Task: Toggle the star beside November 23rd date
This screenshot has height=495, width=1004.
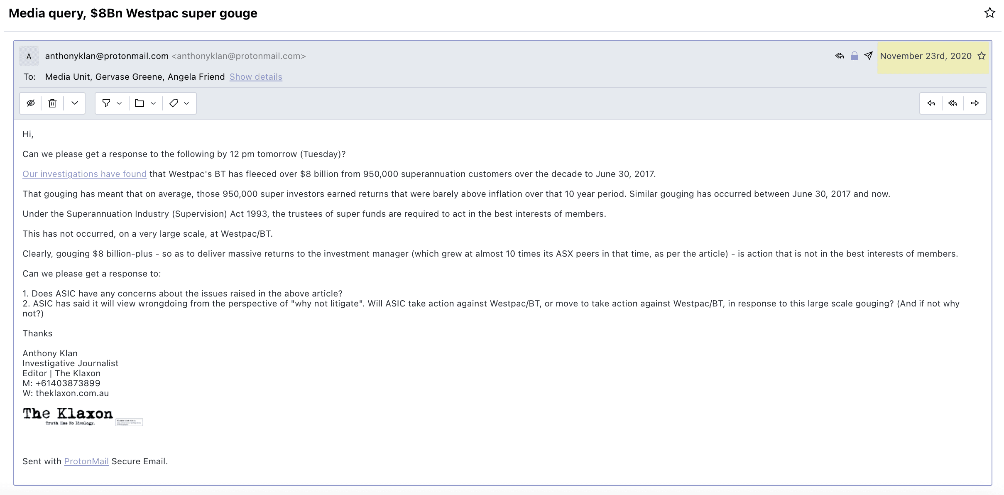Action: [x=982, y=56]
